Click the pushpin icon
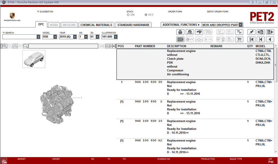Screen dimensions: 278x164 coord(251,32)
